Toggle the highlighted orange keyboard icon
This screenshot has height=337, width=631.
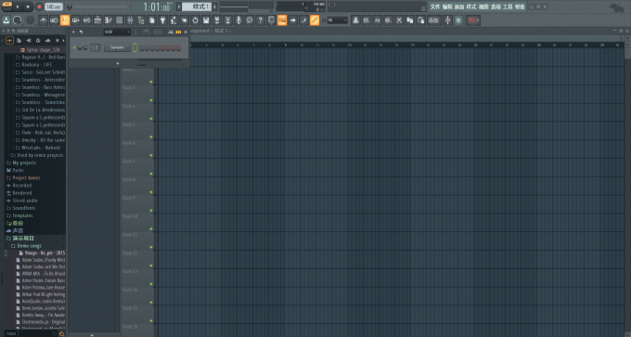pyautogui.click(x=282, y=20)
